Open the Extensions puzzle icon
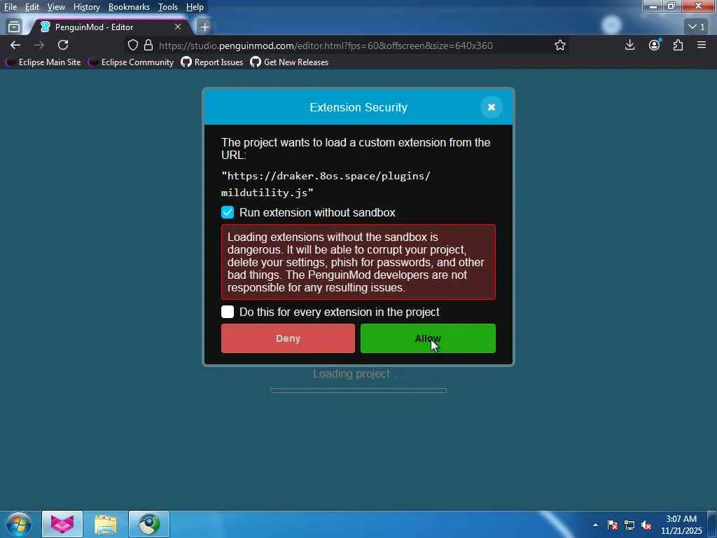This screenshot has width=717, height=538. click(x=678, y=45)
